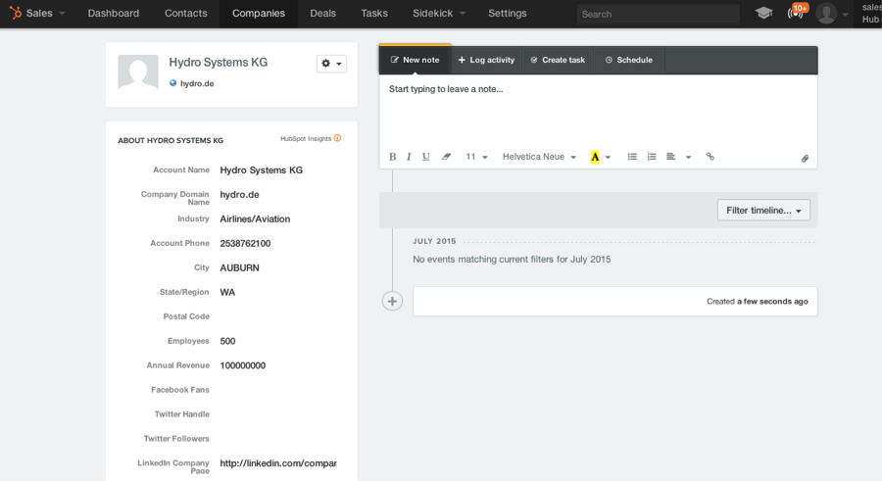Click the Hydro Systems KG company title
The height and width of the screenshot is (481, 882).
pyautogui.click(x=219, y=63)
